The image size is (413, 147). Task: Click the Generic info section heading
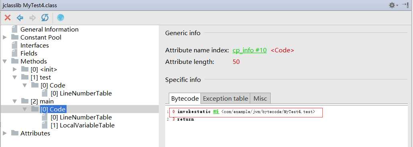[x=183, y=33]
